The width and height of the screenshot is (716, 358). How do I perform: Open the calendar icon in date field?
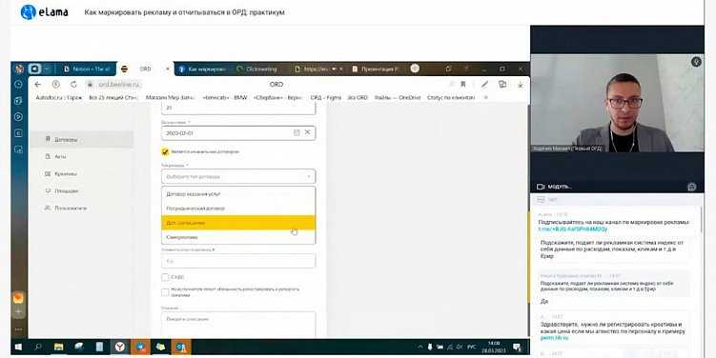[x=297, y=132]
